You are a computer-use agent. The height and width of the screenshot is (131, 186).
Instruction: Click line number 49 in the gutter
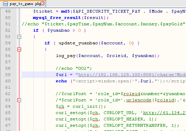click(8, 11)
